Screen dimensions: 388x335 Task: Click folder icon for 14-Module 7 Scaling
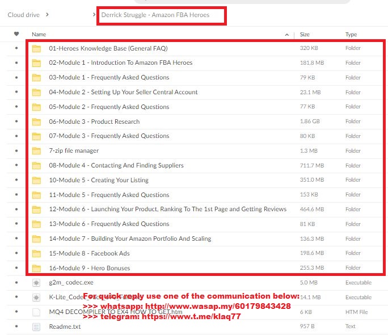click(x=36, y=239)
